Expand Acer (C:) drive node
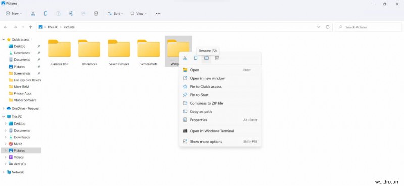Screen dimensions: 404x186 pyautogui.click(x=6, y=164)
